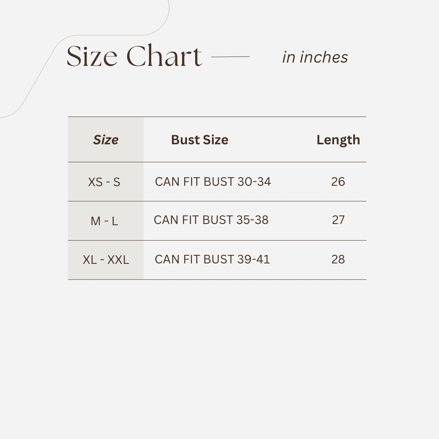Select the "XS" label in the first row

pos(95,182)
